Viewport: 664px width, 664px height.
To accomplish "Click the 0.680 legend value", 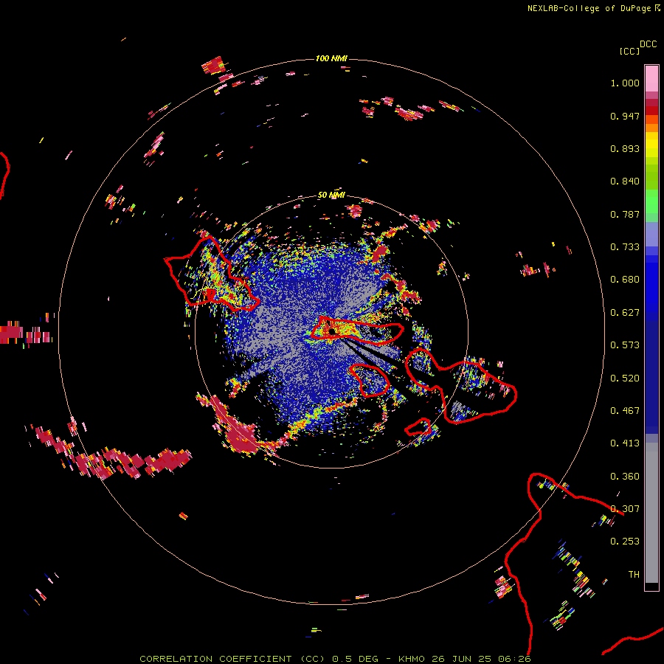I will coord(625,280).
